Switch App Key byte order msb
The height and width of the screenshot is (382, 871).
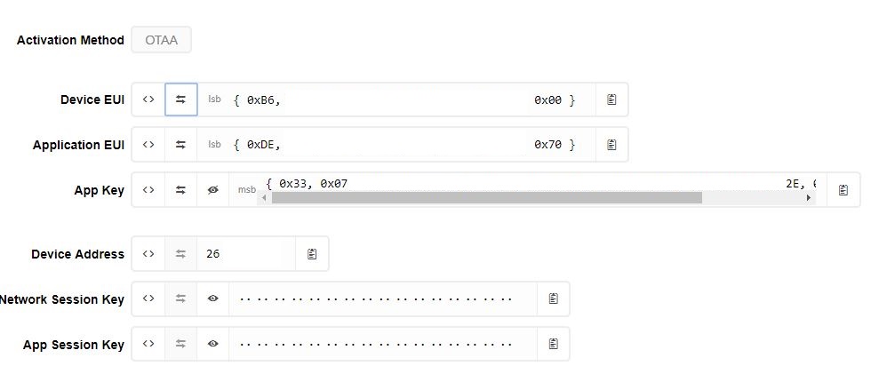(181, 190)
